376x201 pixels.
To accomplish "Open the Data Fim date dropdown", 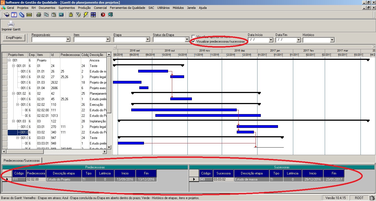I will click(x=298, y=40).
